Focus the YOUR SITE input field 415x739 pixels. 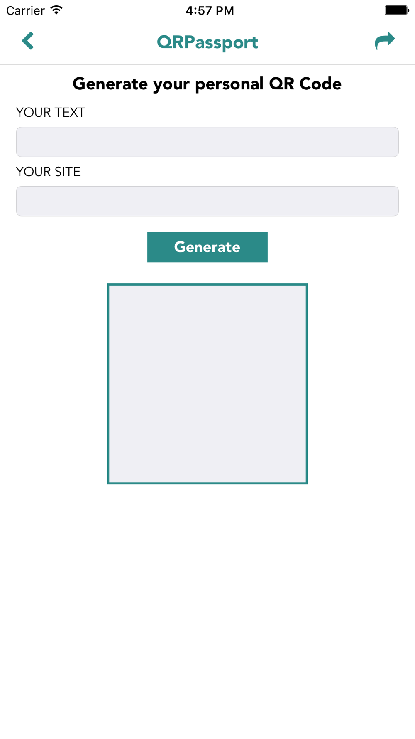click(x=207, y=201)
